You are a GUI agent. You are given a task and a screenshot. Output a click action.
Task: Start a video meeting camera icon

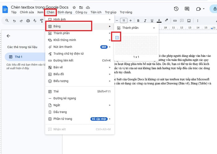tap(198, 9)
